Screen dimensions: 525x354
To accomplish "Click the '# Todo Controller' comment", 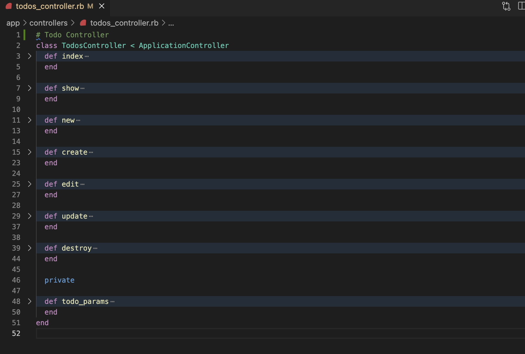I will coord(72,35).
